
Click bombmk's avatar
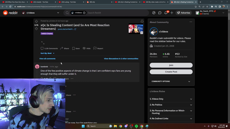37,67
